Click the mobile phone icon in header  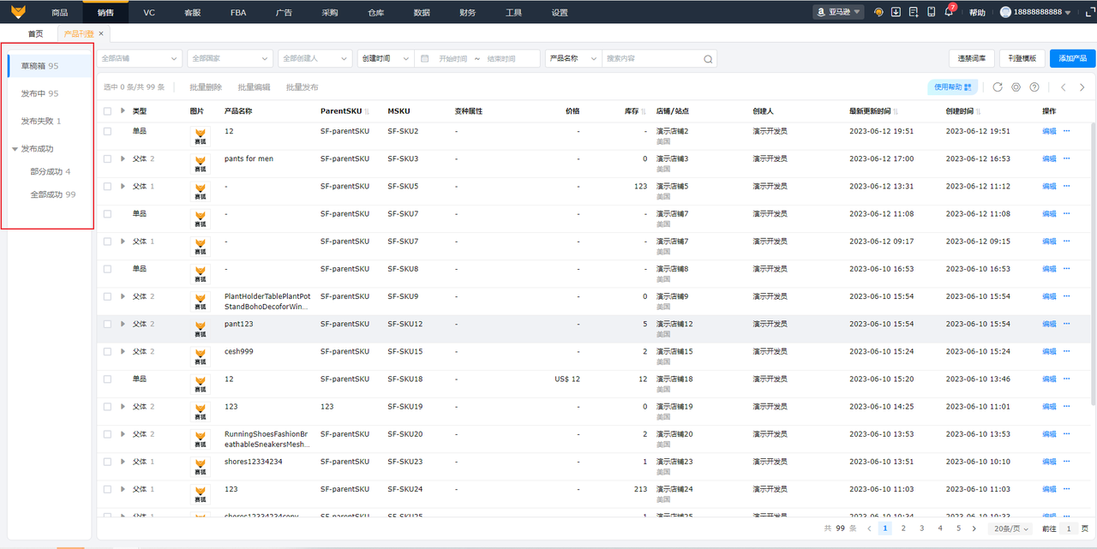931,12
